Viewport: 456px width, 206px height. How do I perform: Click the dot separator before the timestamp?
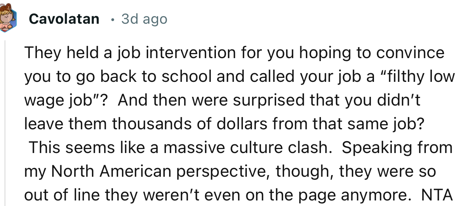[112, 19]
